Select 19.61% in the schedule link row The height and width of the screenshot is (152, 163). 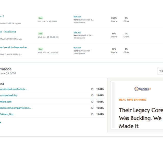pos(100,95)
